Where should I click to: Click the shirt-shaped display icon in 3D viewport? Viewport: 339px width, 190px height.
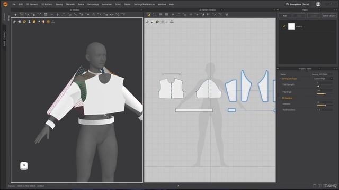tap(20, 22)
